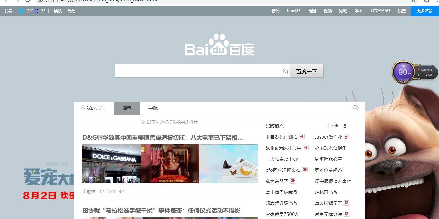This screenshot has width=439, height=219.
Task: Open hot topic 辽宁通报撞人事件
Action: point(333,181)
